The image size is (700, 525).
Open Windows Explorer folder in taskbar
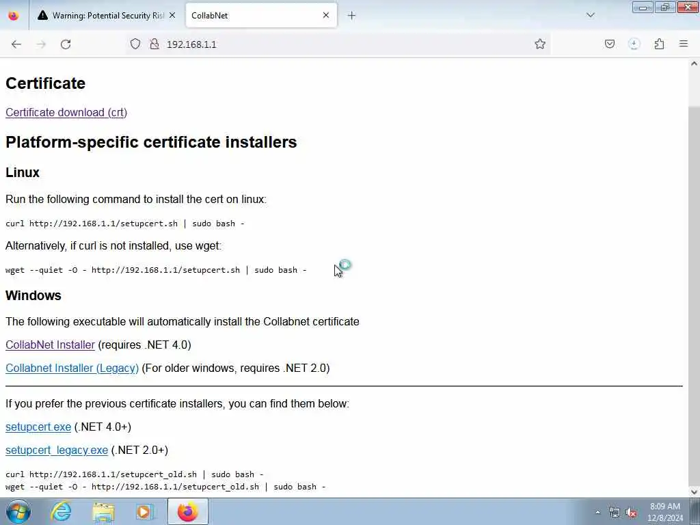pyautogui.click(x=104, y=511)
